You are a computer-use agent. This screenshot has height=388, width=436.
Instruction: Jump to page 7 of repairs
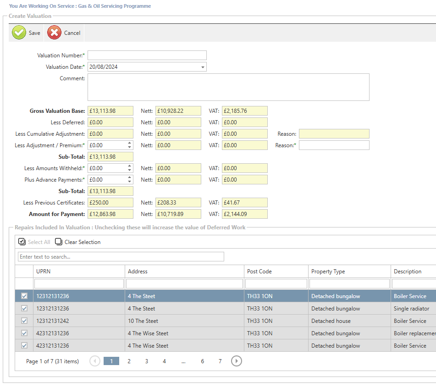pos(220,361)
